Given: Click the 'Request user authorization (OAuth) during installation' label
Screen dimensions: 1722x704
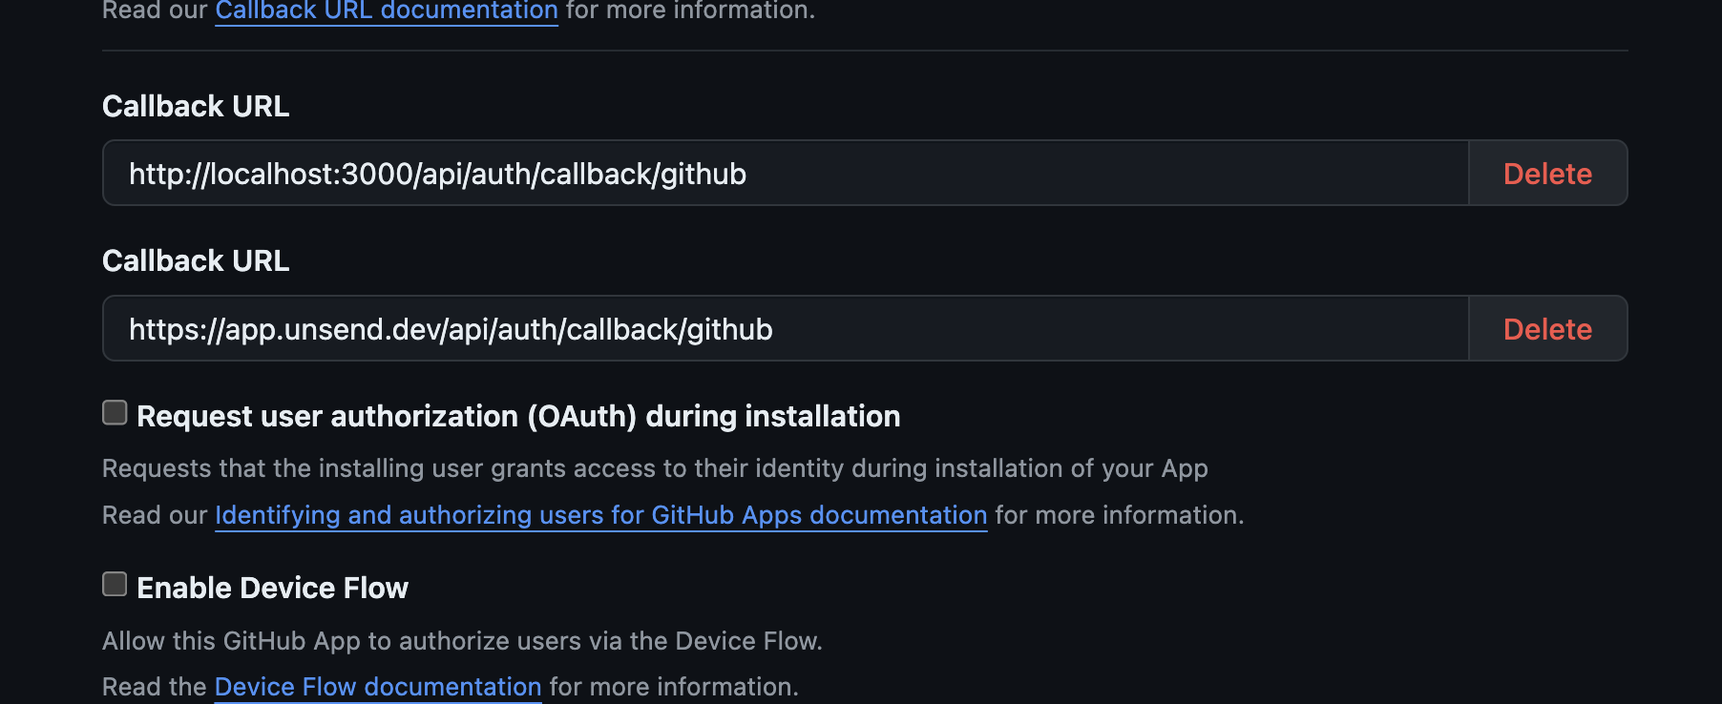Looking at the screenshot, I should click(x=518, y=417).
